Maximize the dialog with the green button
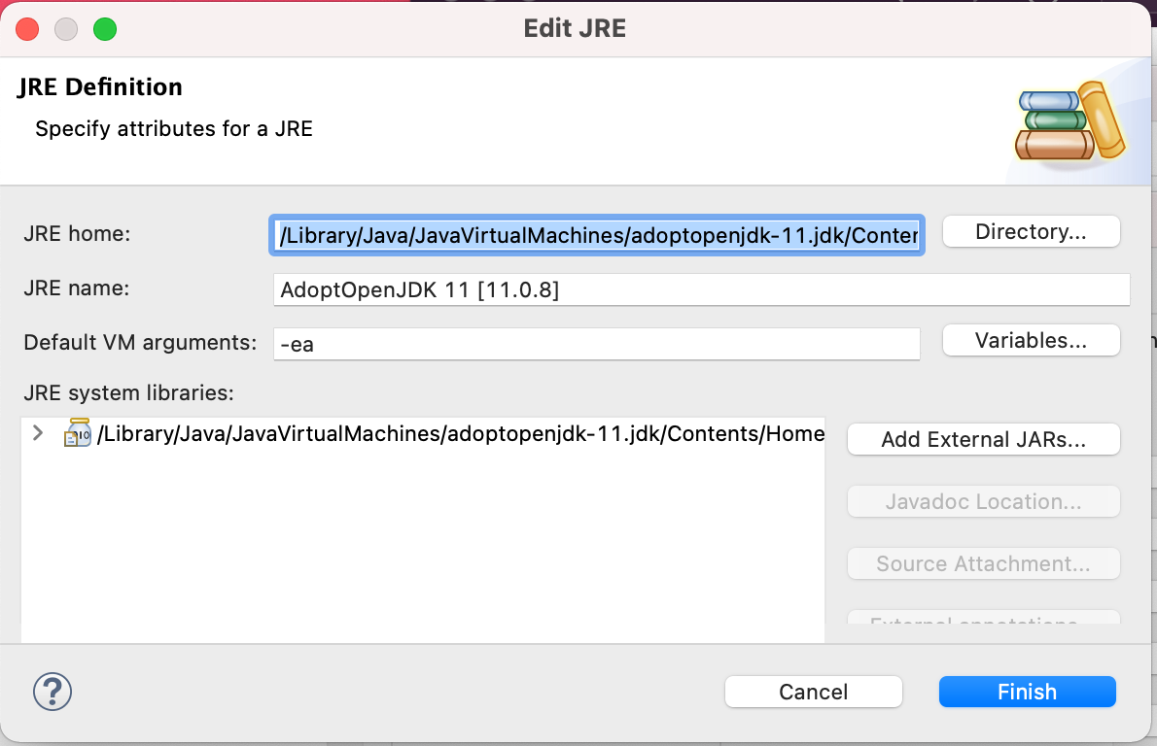Viewport: 1157px width, 746px height. pos(105,29)
